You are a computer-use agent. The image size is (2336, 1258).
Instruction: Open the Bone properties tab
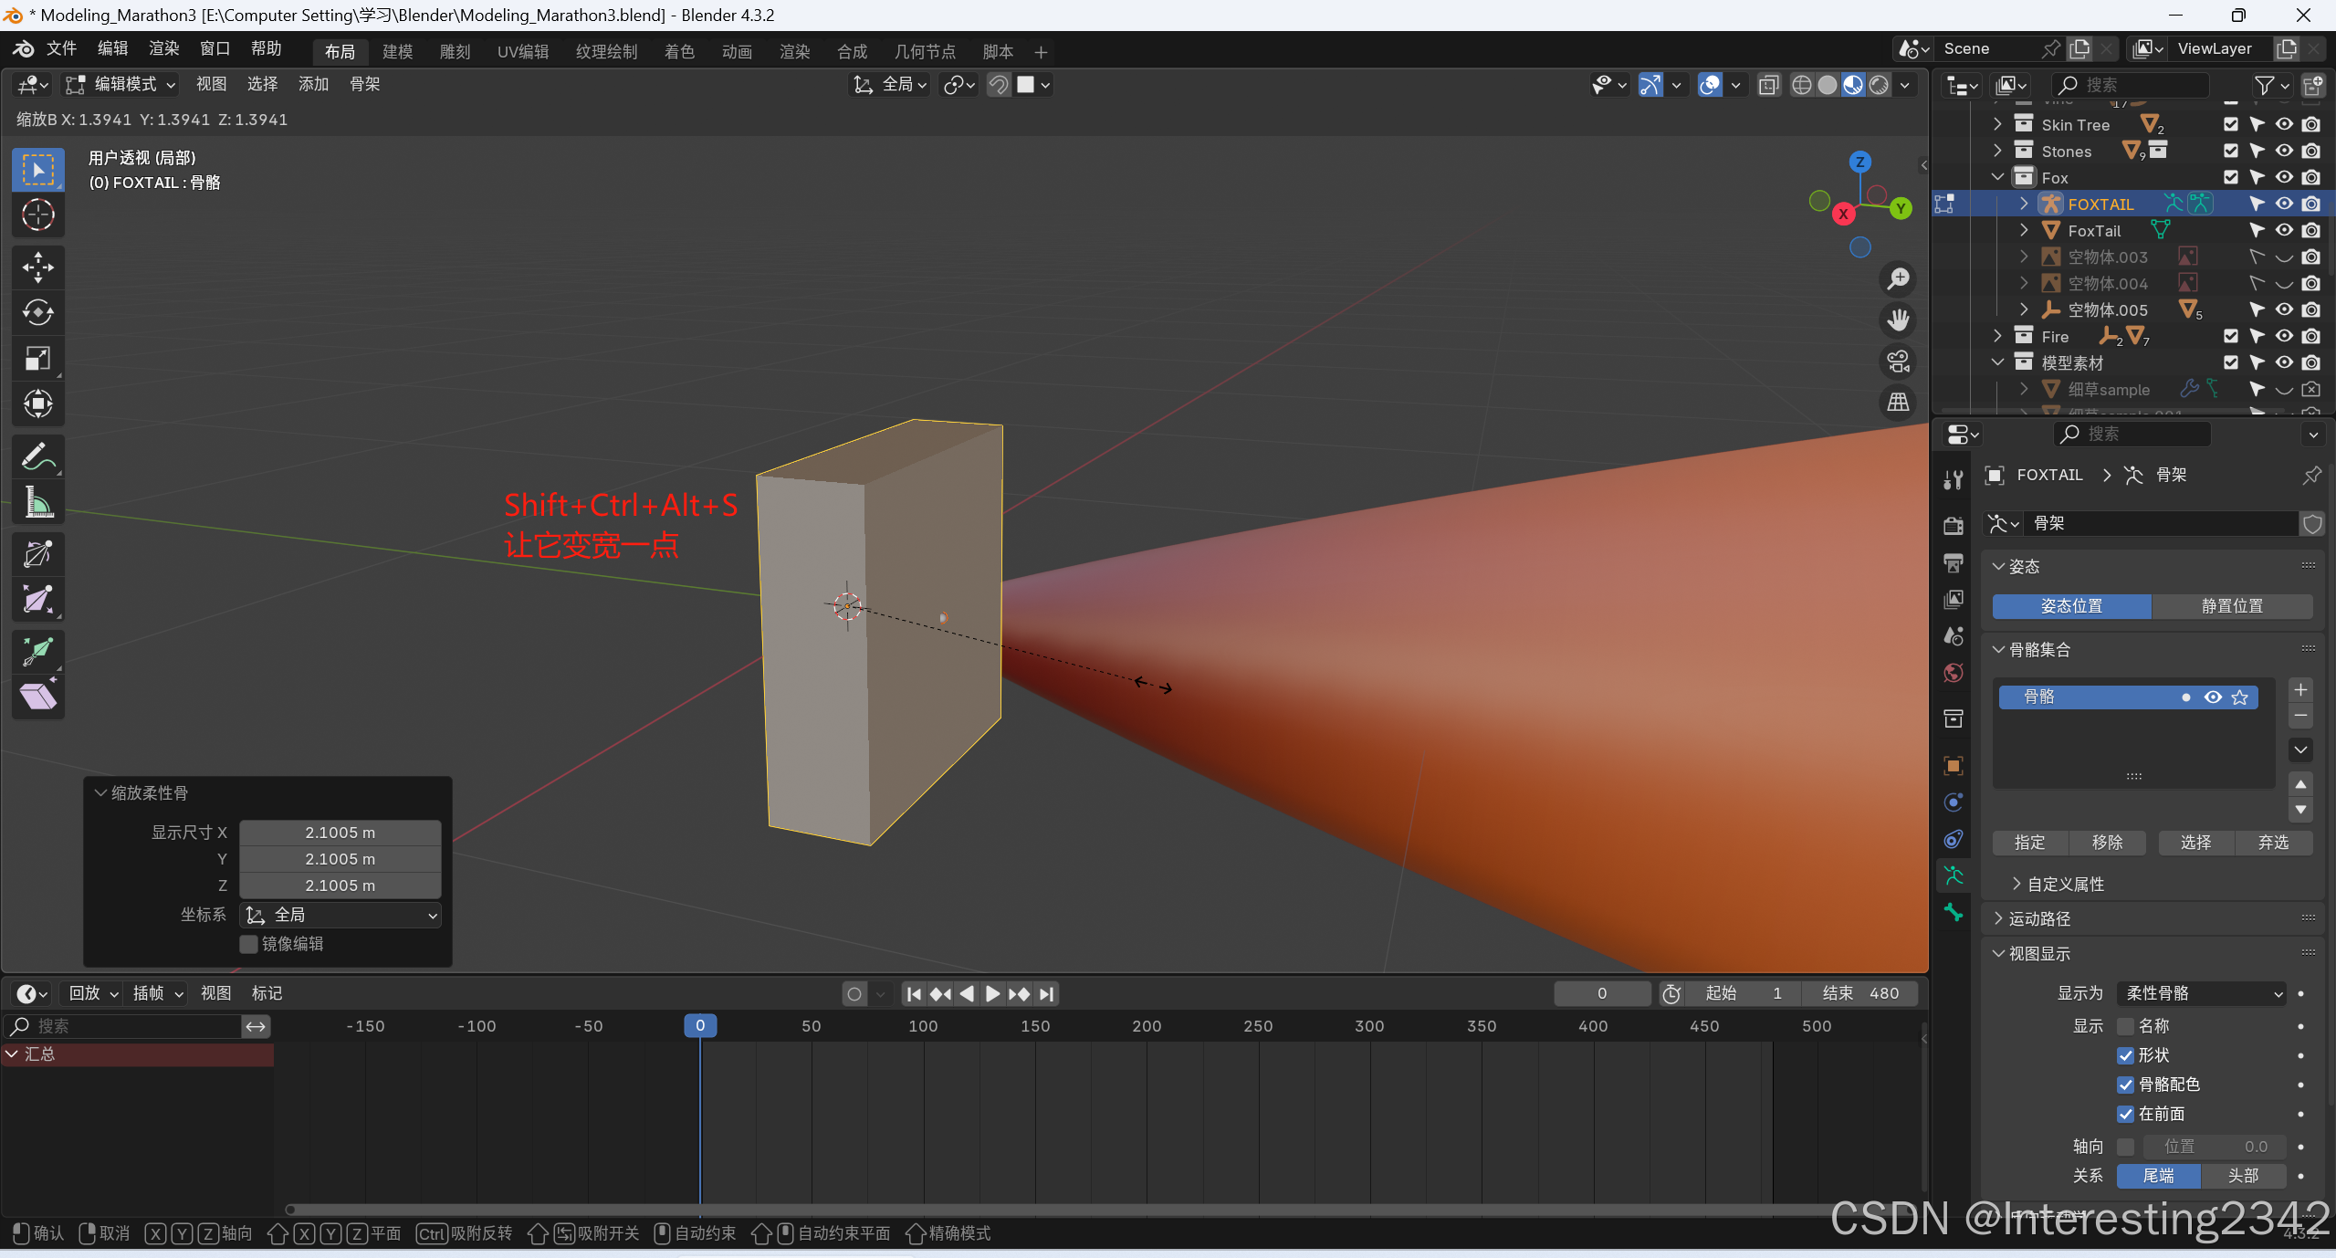(1954, 912)
